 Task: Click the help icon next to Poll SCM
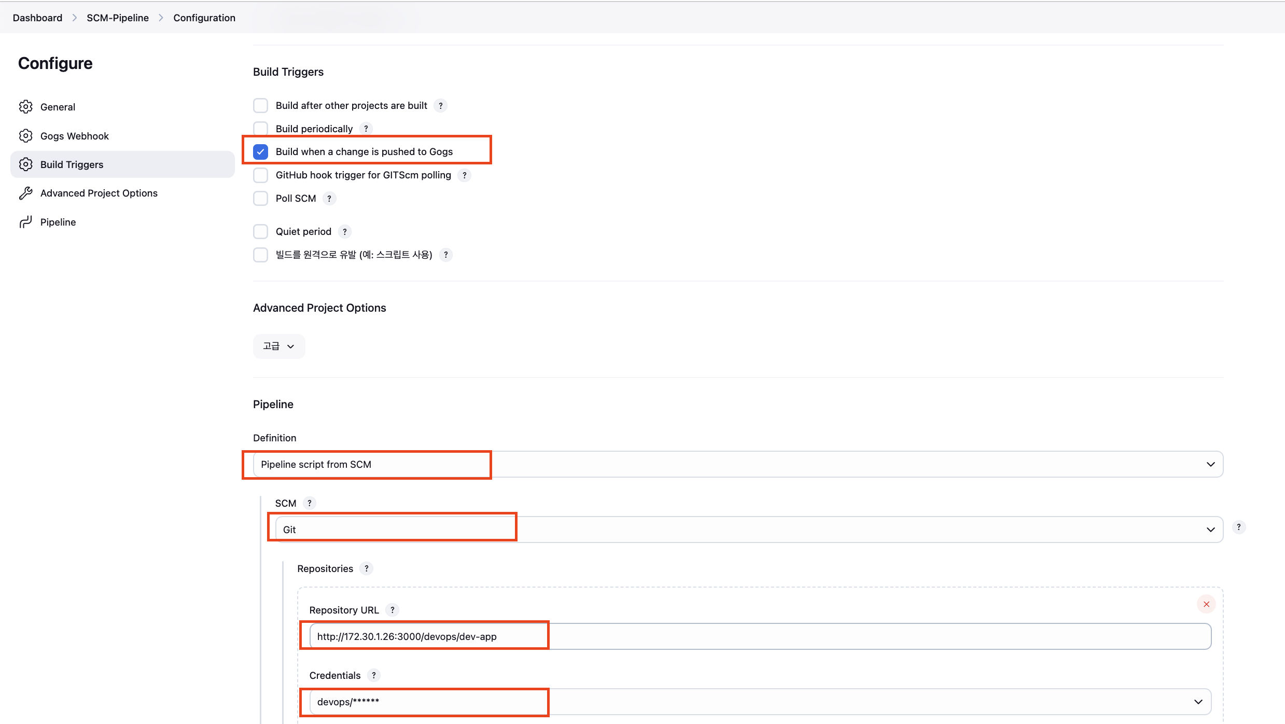click(x=329, y=199)
